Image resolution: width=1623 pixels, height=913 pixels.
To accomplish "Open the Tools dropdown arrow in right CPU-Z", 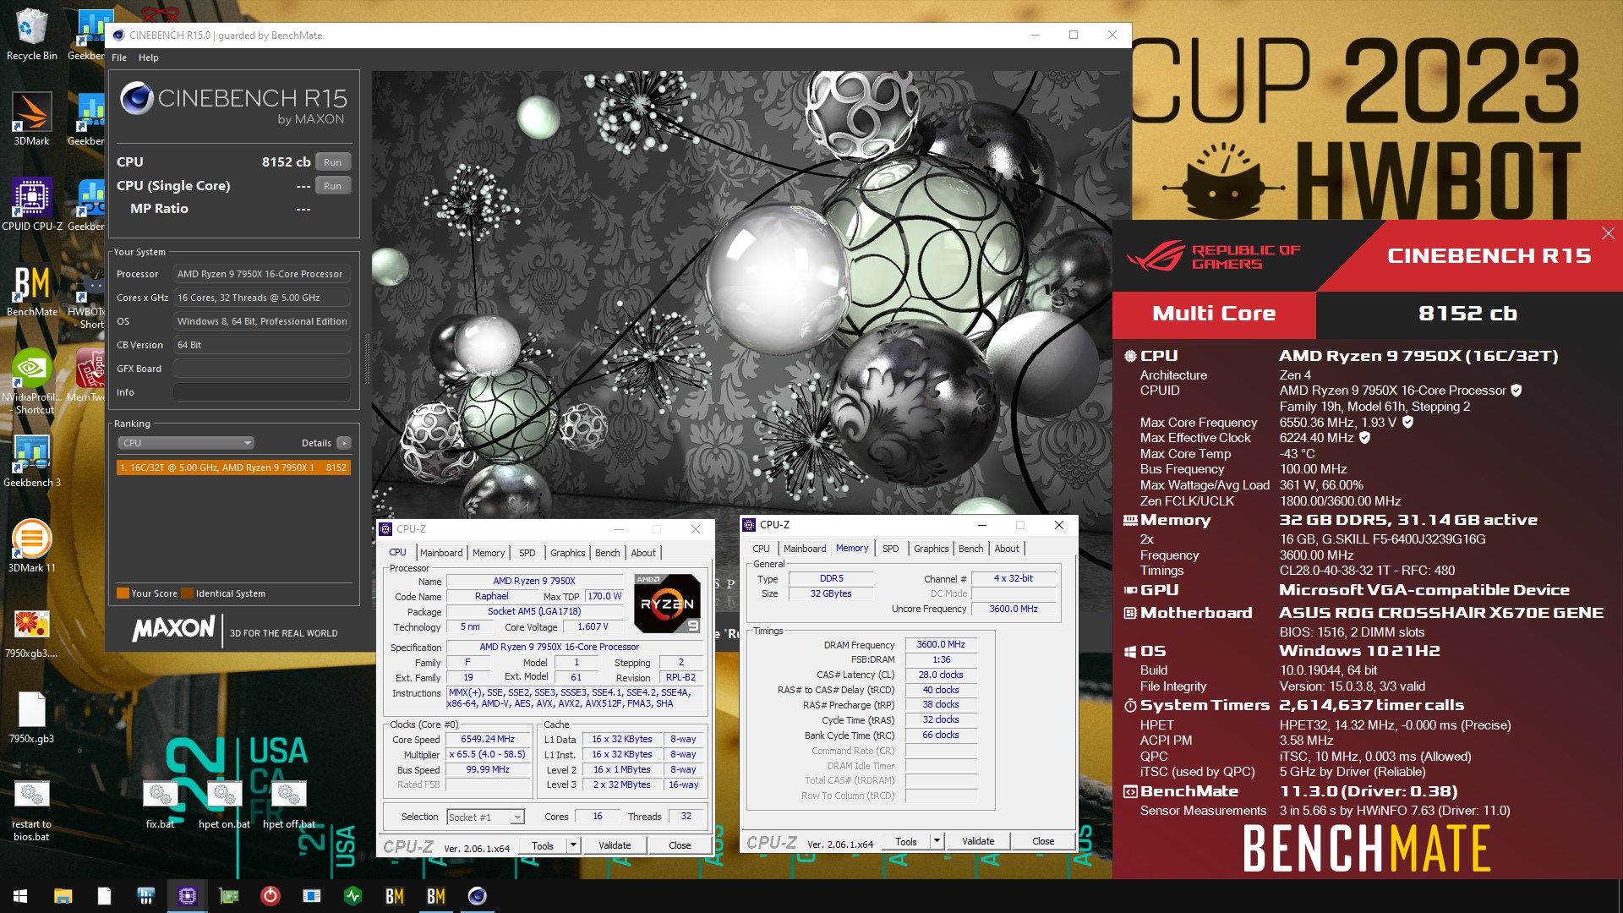I will tap(937, 841).
